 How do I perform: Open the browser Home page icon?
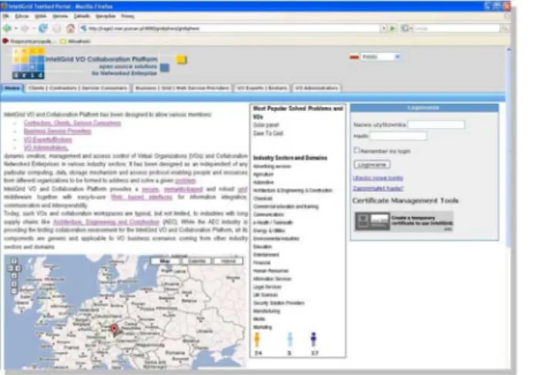tap(70, 28)
